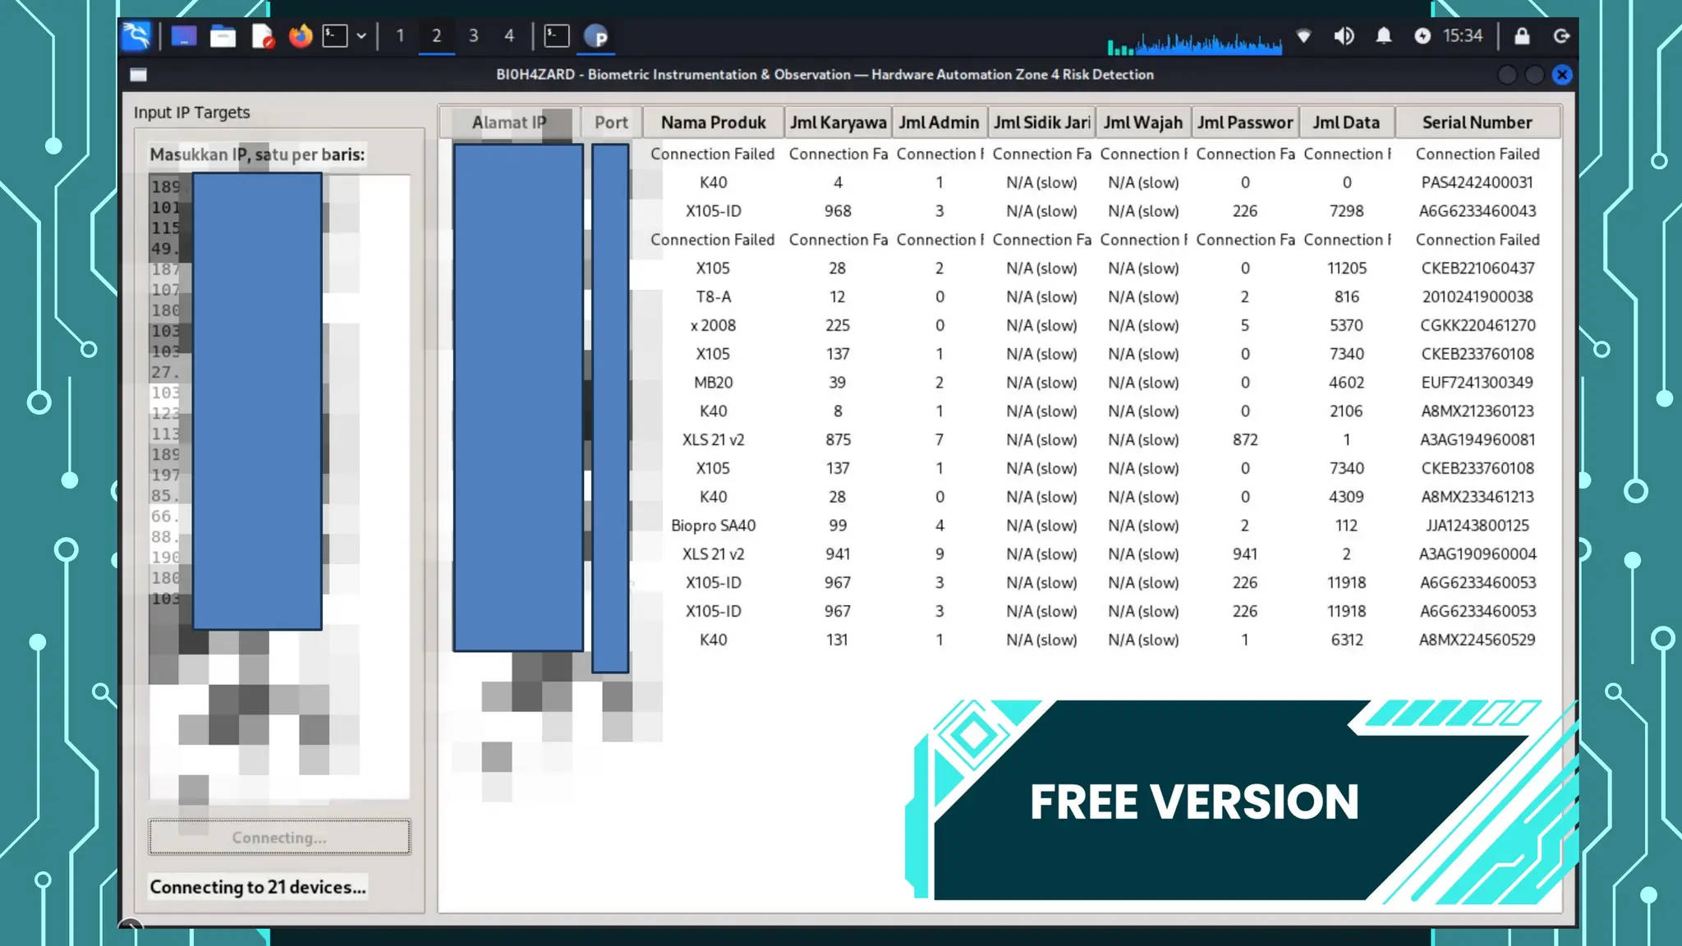This screenshot has height=946, width=1682.
Task: Open the volume speaker icon
Action: pyautogui.click(x=1344, y=36)
